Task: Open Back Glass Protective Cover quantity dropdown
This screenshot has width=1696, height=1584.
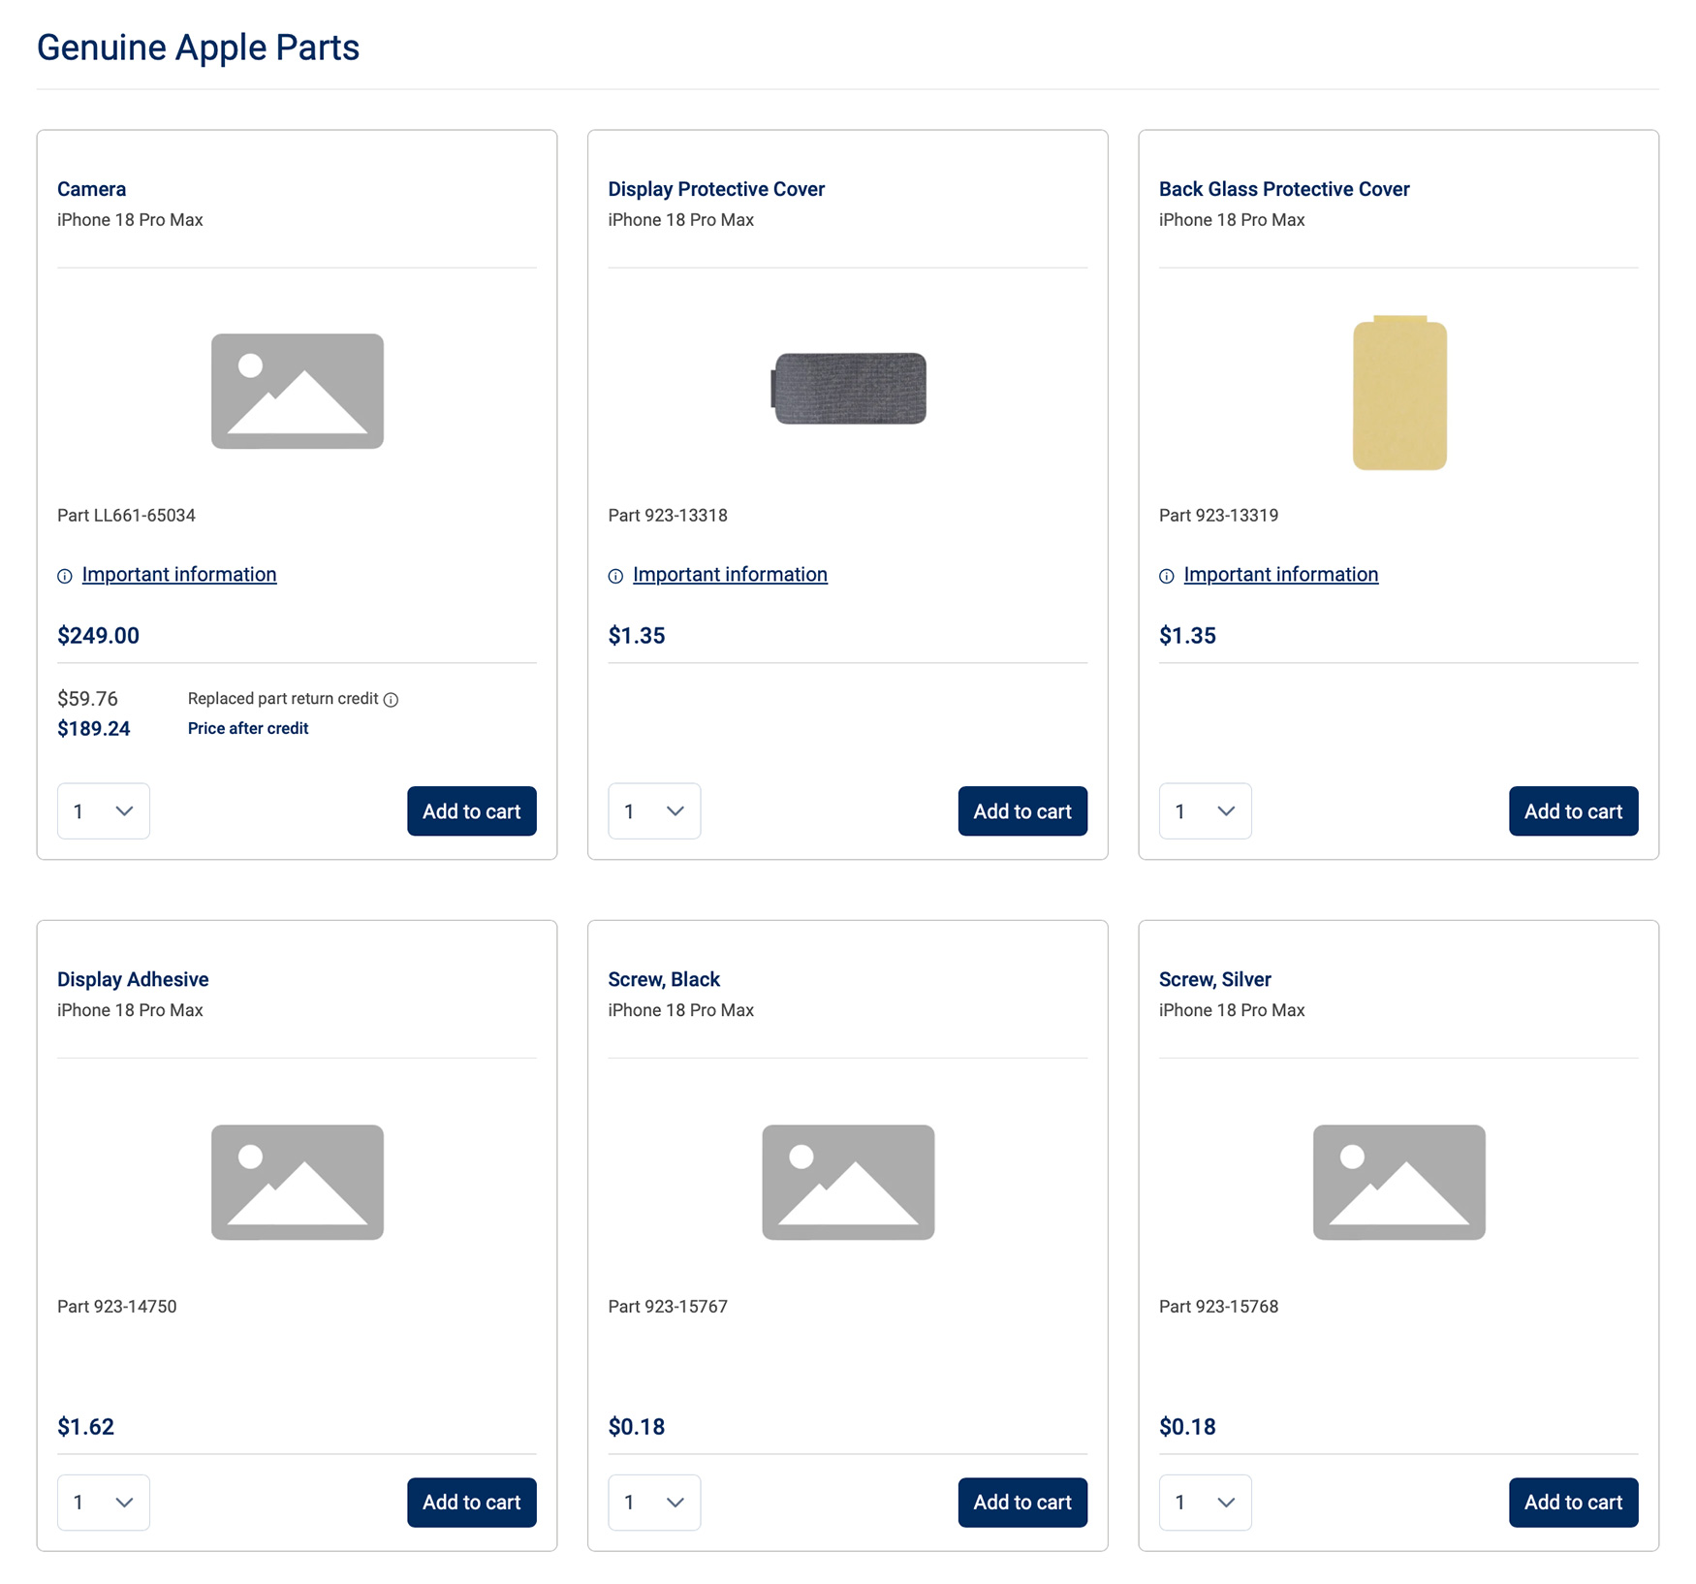Action: [1205, 810]
